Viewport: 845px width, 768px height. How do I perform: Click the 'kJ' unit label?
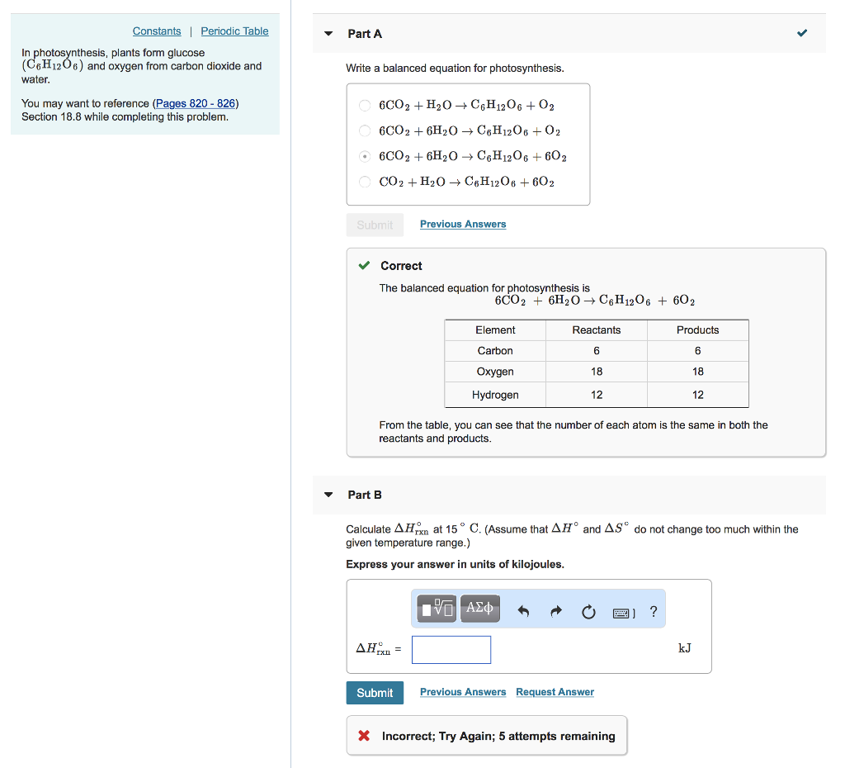(x=684, y=648)
